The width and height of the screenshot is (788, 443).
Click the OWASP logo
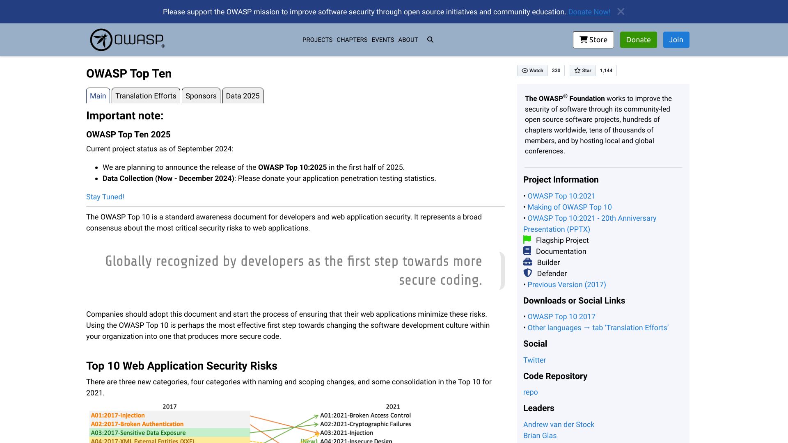click(127, 40)
